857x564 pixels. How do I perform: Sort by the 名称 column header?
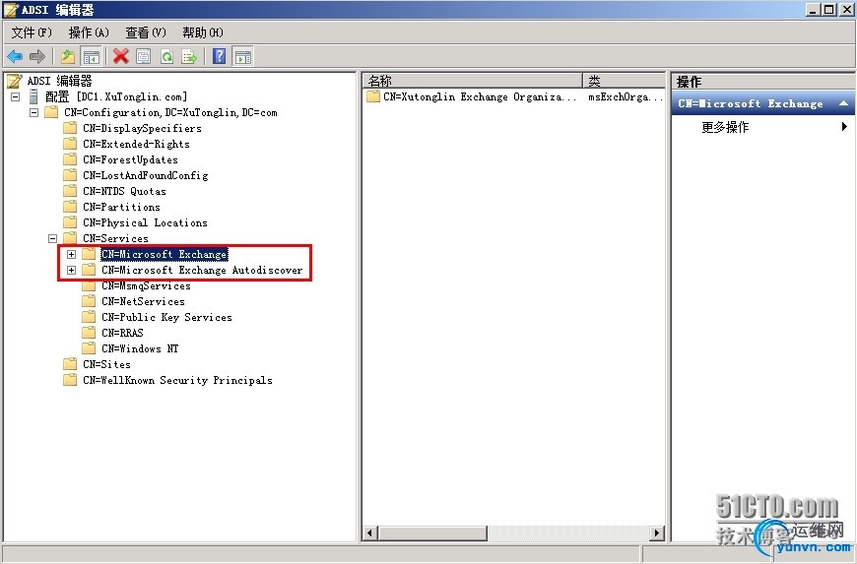[473, 81]
